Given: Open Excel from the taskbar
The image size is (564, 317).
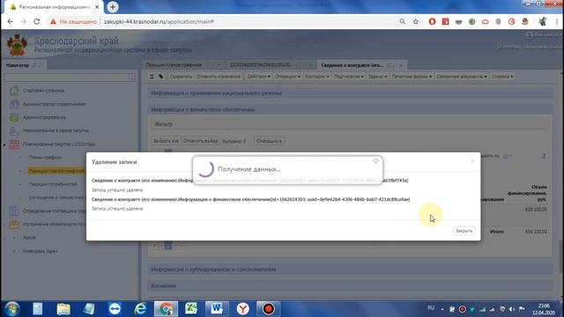Looking at the screenshot, I should pyautogui.click(x=191, y=309).
